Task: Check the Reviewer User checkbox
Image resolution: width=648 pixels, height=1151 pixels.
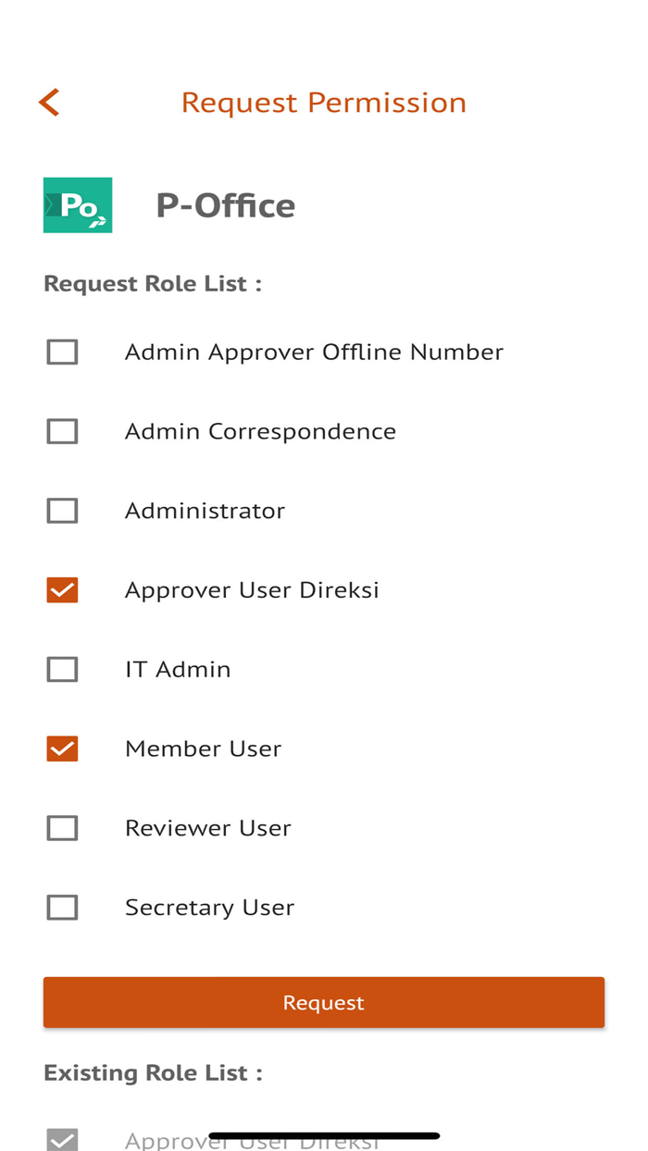Action: (62, 828)
